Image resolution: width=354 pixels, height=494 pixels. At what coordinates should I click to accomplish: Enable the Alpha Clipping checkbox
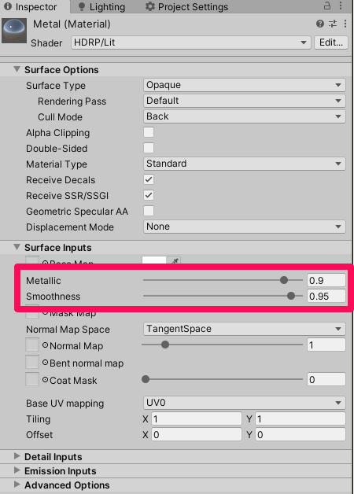149,132
